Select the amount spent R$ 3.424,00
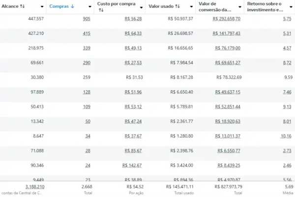 click(x=182, y=166)
